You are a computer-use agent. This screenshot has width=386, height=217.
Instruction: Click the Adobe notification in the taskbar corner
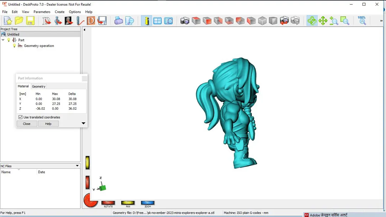coord(344,215)
